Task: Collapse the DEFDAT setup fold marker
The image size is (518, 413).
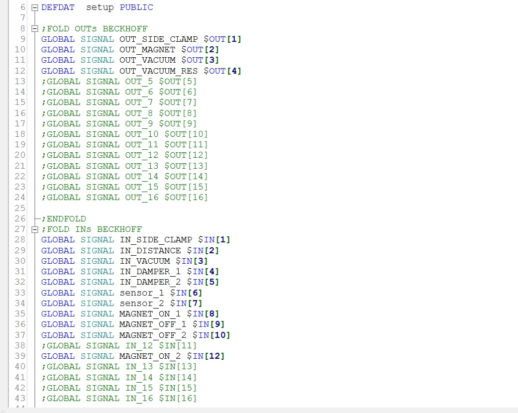Action: 35,8
